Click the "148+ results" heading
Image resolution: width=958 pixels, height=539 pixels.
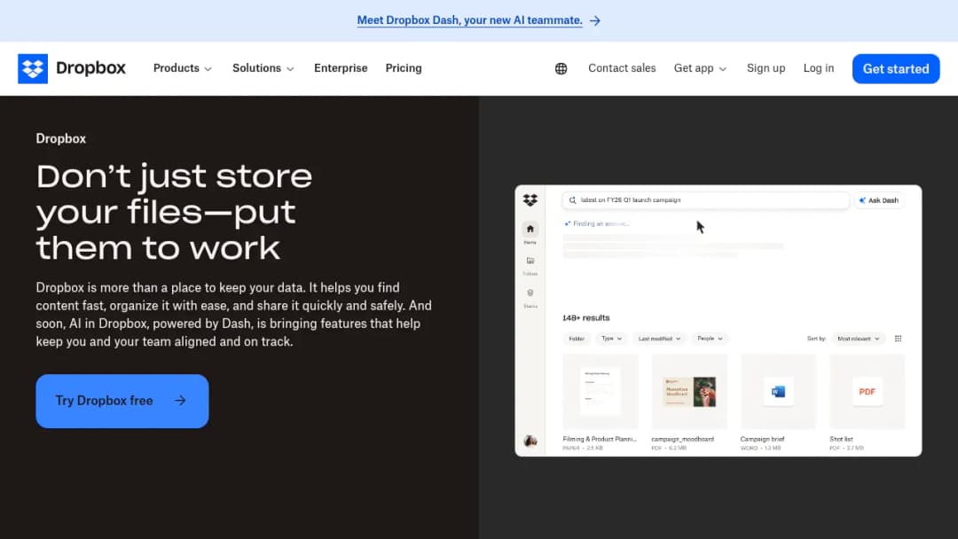(586, 318)
